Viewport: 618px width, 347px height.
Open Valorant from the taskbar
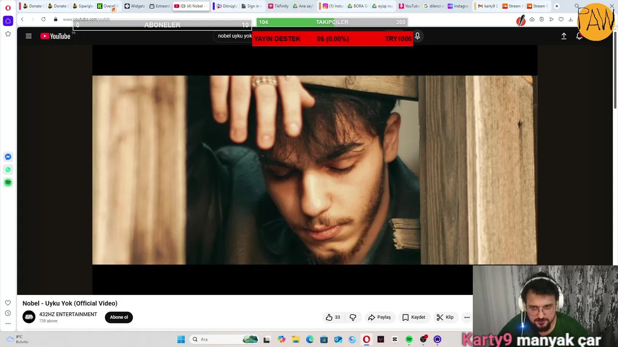click(380, 339)
